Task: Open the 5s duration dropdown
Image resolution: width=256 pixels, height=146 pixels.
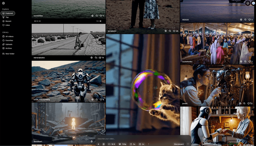Action: 133,144
